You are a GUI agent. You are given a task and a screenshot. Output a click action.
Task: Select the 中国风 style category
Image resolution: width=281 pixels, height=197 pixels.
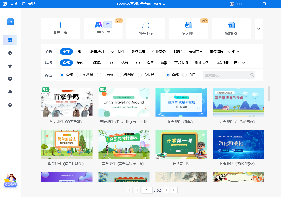[95, 63]
